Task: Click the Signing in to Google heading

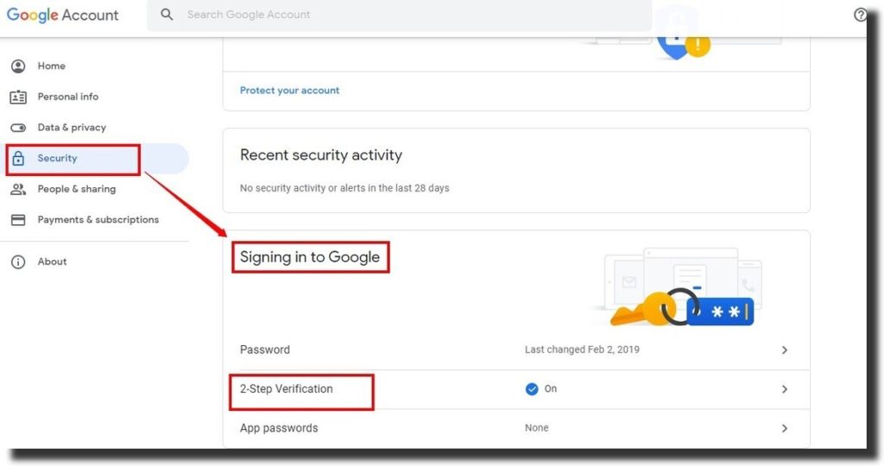Action: [310, 257]
